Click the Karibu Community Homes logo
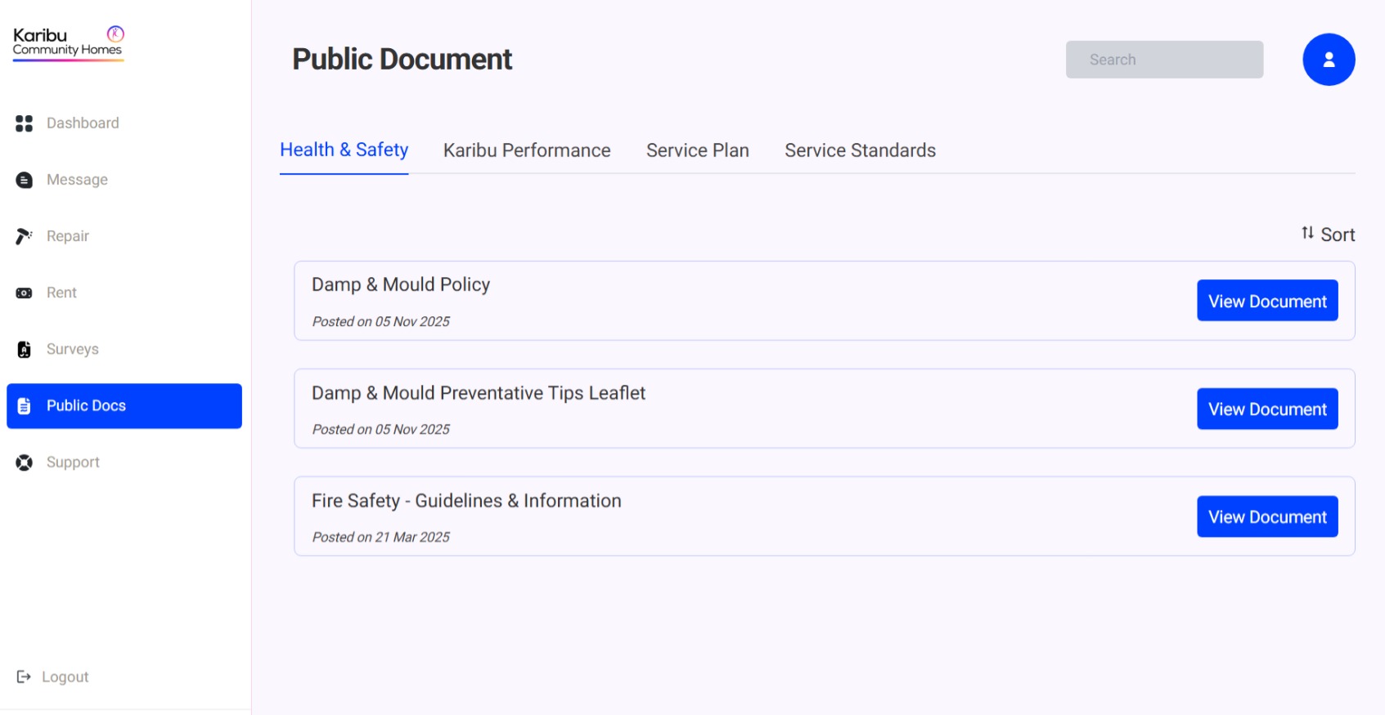Image resolution: width=1385 pixels, height=715 pixels. click(x=68, y=42)
